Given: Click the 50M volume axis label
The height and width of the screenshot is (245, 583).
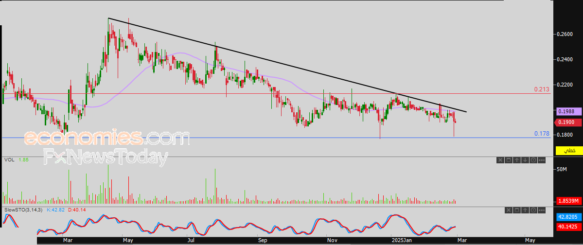Looking at the screenshot, I should pyautogui.click(x=561, y=170).
